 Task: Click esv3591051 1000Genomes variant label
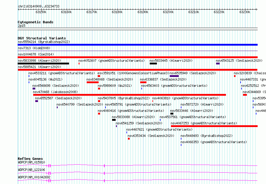133,73
